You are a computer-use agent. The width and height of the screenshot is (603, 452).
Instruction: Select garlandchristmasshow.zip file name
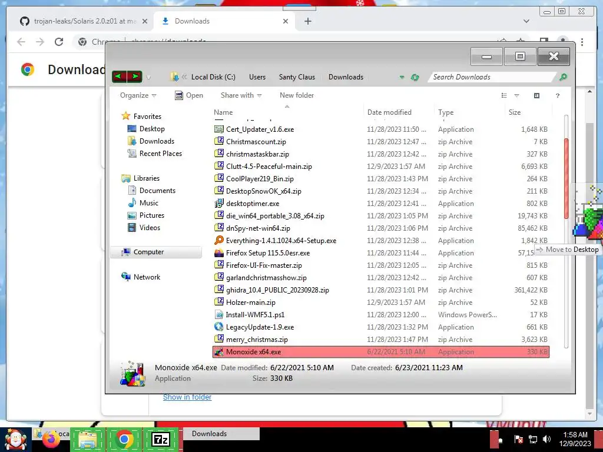[x=266, y=278]
